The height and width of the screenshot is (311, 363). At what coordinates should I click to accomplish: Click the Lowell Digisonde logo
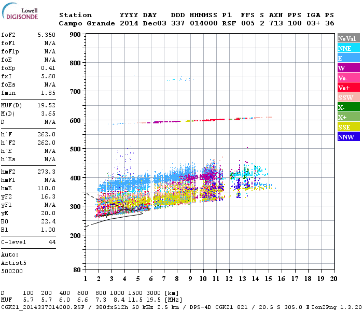20,11
